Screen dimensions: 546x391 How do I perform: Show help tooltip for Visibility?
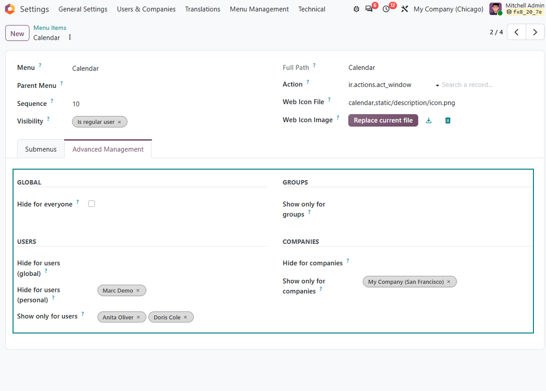[x=48, y=119]
